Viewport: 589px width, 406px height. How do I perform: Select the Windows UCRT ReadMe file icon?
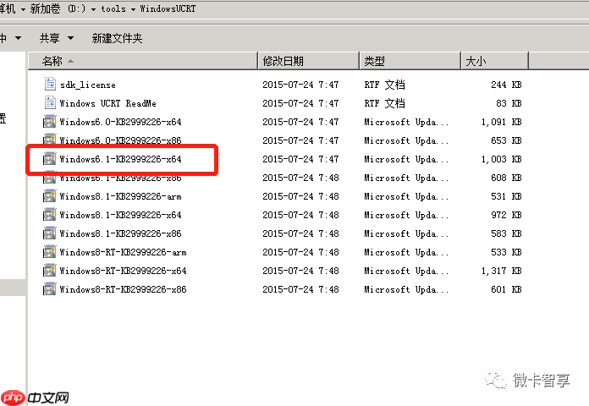pyautogui.click(x=50, y=102)
